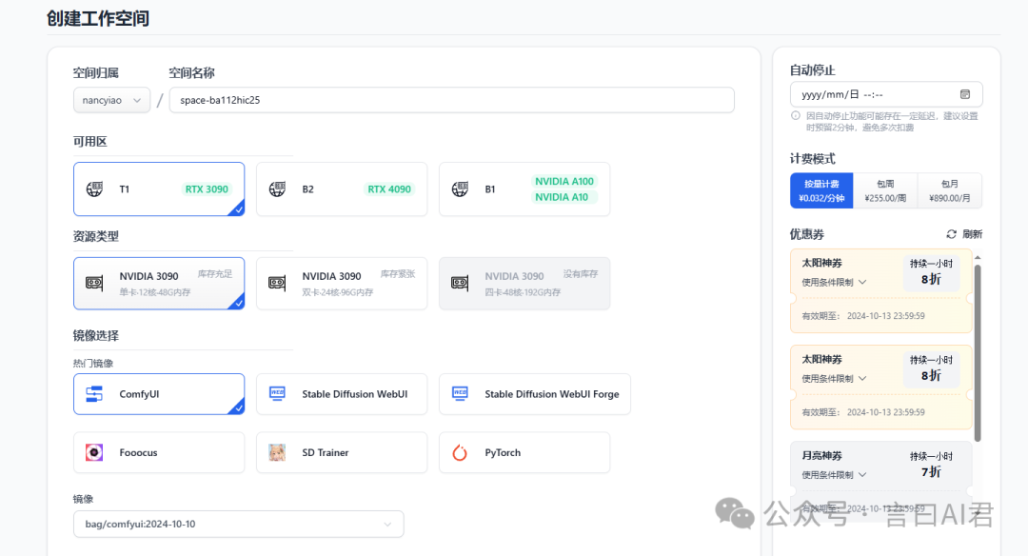This screenshot has width=1028, height=556.
Task: Click the 没有库存 stock label
Action: [x=581, y=273]
